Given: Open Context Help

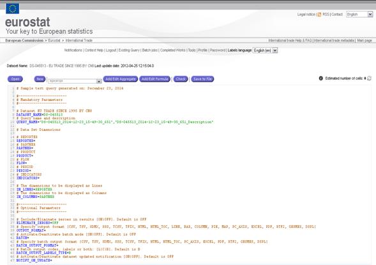Looking at the screenshot, I should click(94, 50).
